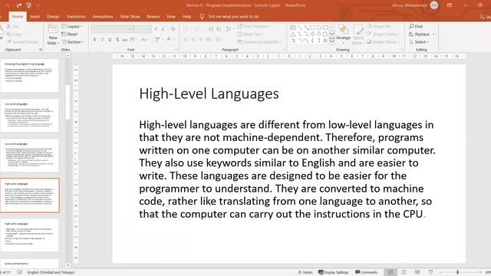This screenshot has width=491, height=276.
Task: Select the Triangle shape in shapes gallery
Action: (x=293, y=34)
